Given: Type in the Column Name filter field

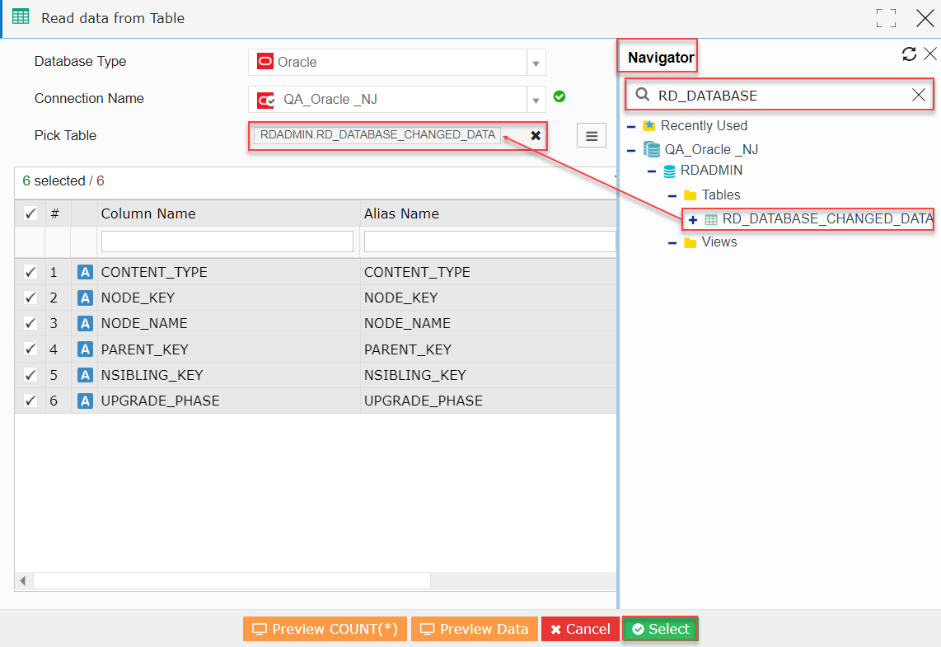Looking at the screenshot, I should (x=227, y=241).
